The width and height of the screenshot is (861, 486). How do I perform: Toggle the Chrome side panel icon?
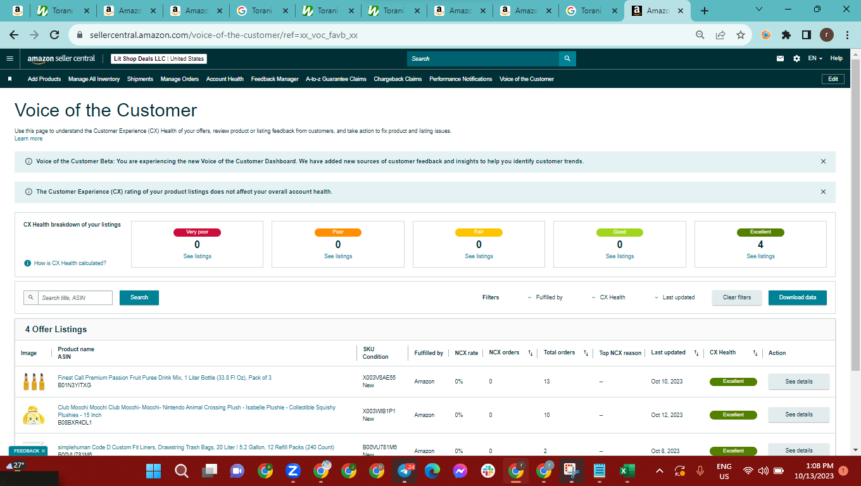[807, 35]
